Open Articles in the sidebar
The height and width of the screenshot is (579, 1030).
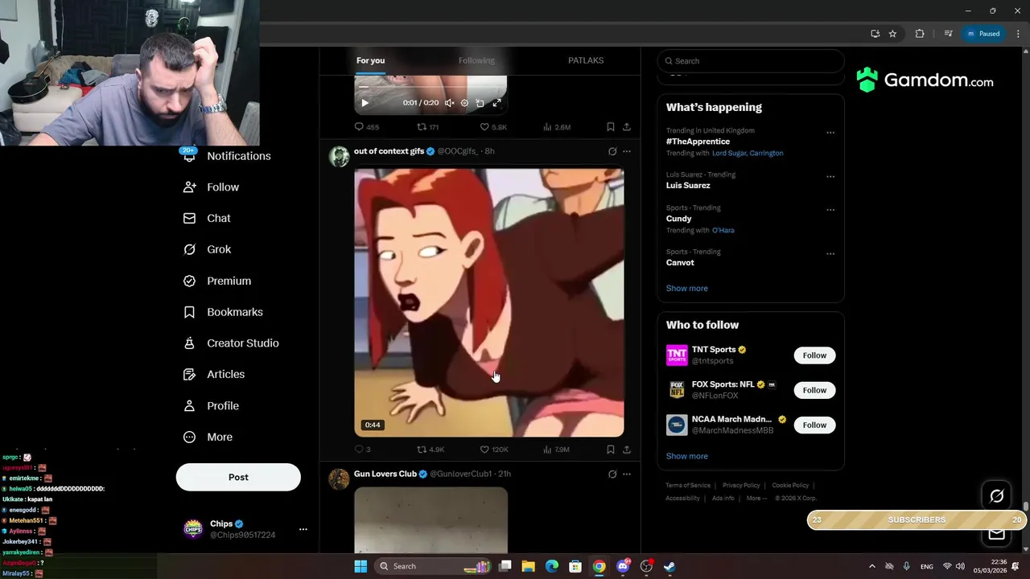coord(214,374)
